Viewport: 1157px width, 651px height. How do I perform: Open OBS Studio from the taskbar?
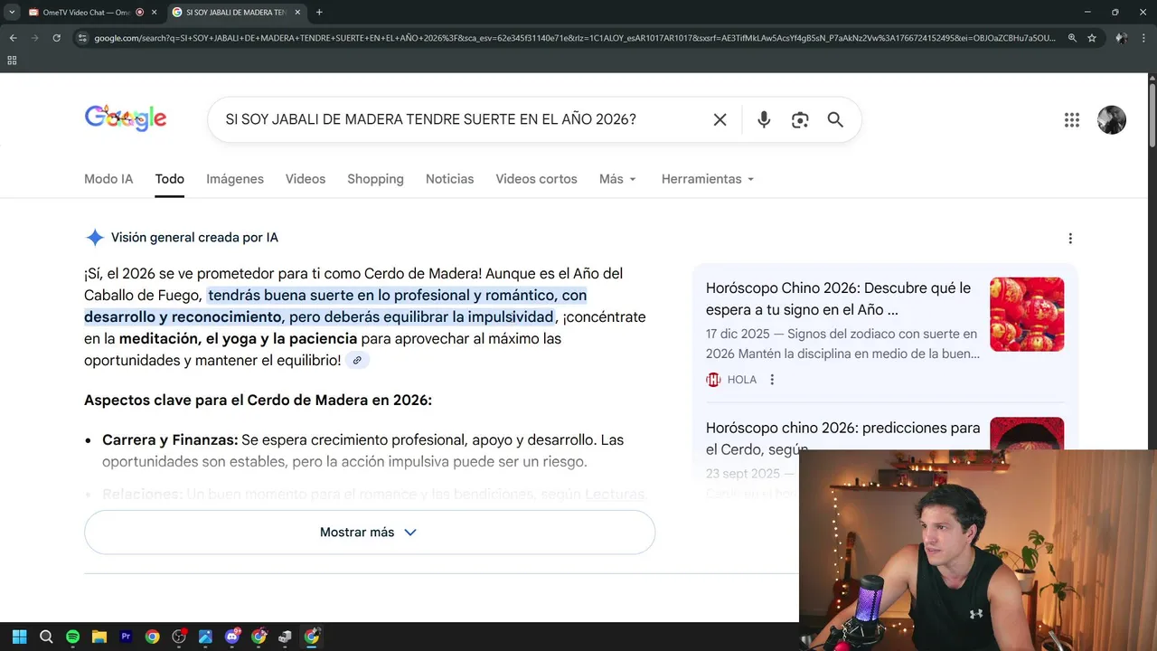(x=179, y=637)
